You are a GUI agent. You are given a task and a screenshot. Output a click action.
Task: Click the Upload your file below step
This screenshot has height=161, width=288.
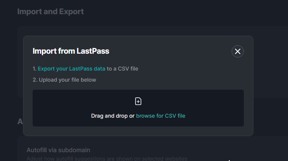[x=68, y=80]
